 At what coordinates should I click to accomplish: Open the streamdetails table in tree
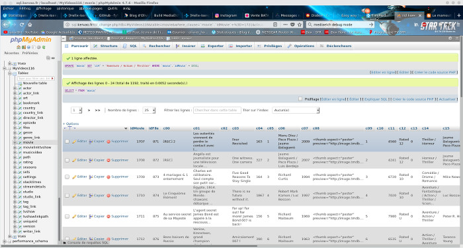pos(34,187)
